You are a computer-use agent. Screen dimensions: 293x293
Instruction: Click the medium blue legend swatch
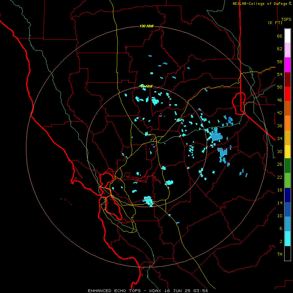point(287,209)
